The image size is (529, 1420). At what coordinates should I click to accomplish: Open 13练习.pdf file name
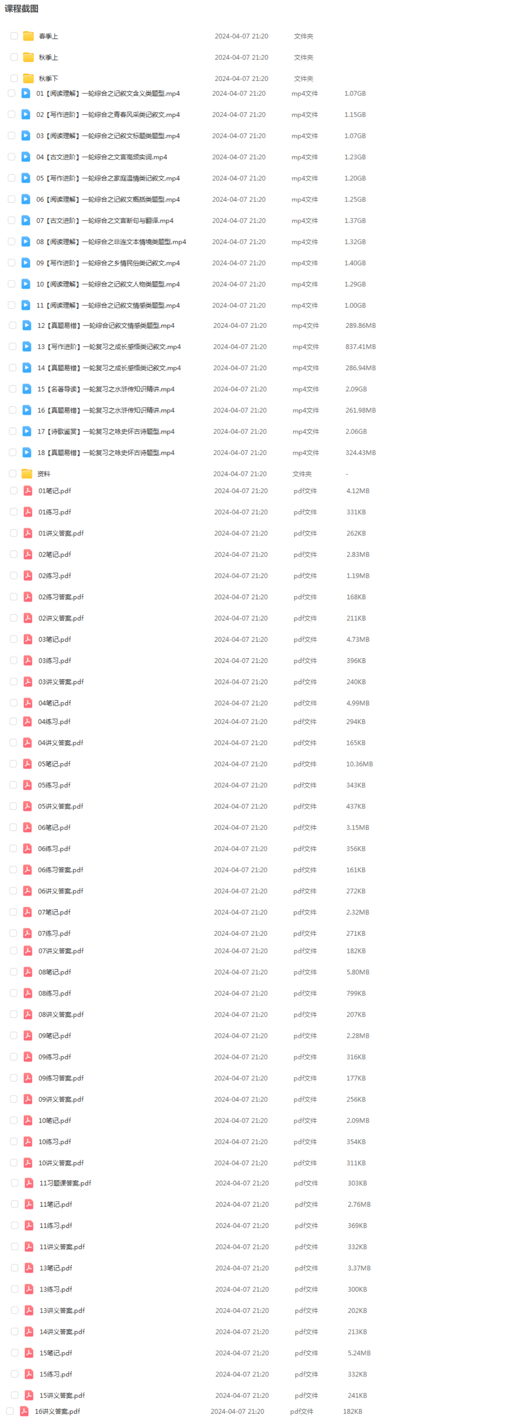click(56, 1289)
